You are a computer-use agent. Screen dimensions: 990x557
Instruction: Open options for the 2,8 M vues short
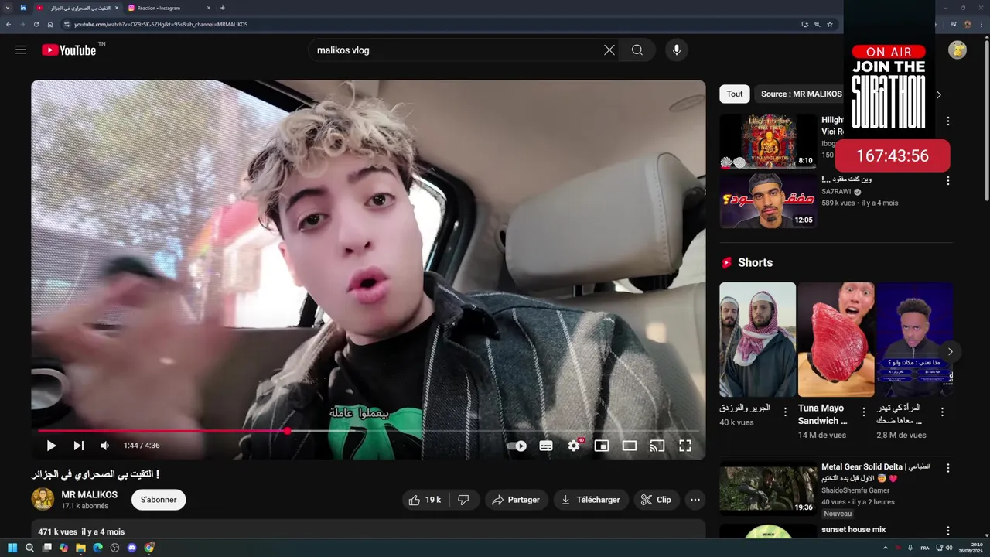[x=942, y=412]
